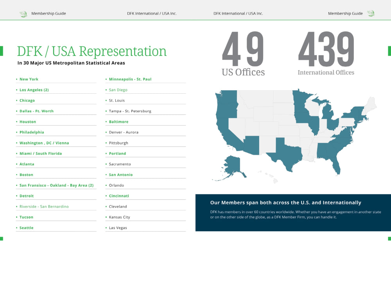Click the 'International Offices' label
The width and height of the screenshot is (391, 293).
click(326, 73)
